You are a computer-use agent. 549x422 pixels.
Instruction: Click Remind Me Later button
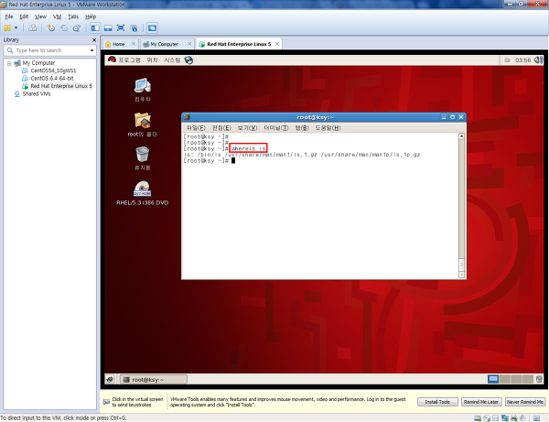(481, 402)
